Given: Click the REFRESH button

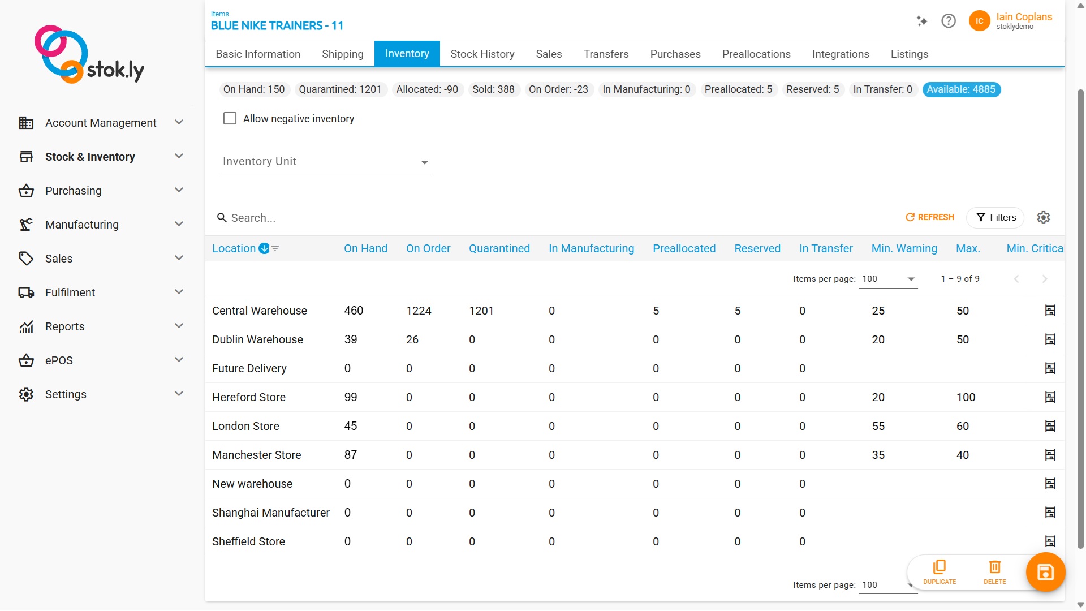Looking at the screenshot, I should pyautogui.click(x=929, y=217).
